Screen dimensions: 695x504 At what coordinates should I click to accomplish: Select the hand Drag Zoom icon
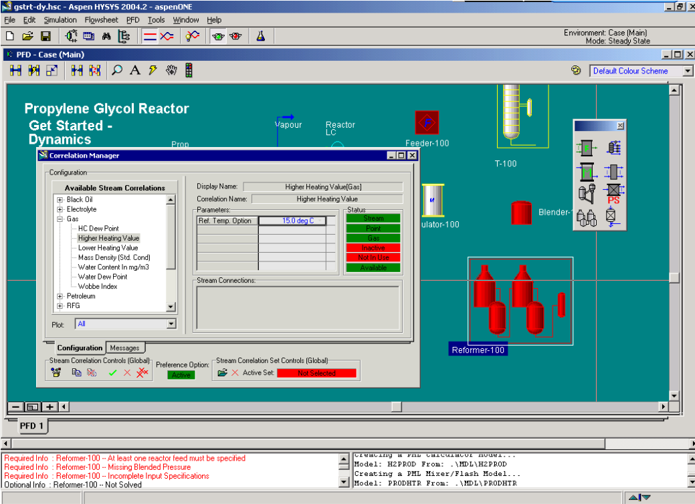[171, 70]
